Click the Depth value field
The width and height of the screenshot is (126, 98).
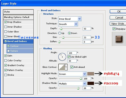click(87, 29)
